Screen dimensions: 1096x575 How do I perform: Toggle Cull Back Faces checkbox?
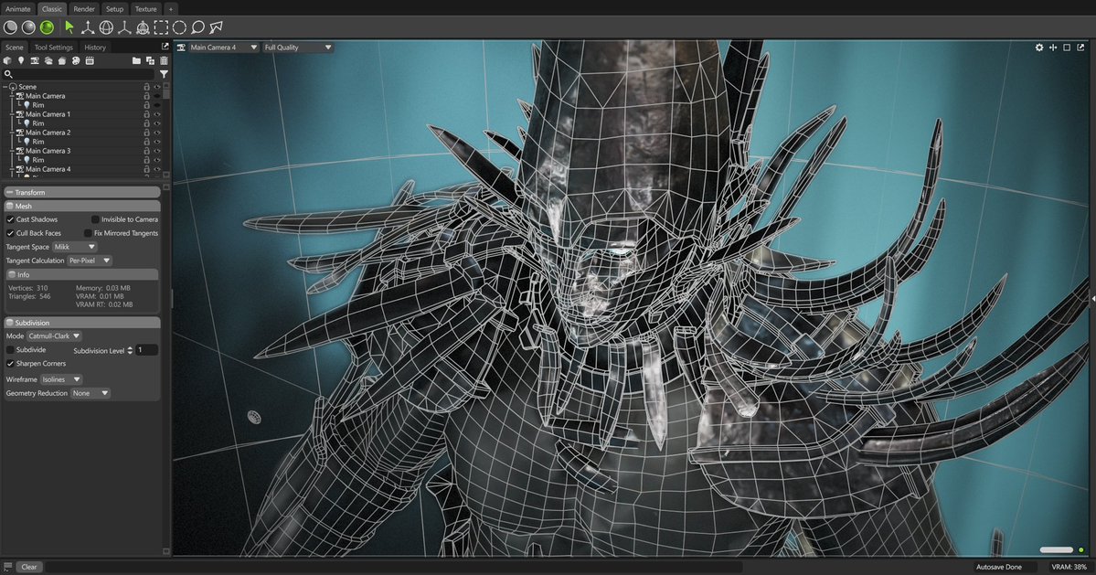pos(10,233)
